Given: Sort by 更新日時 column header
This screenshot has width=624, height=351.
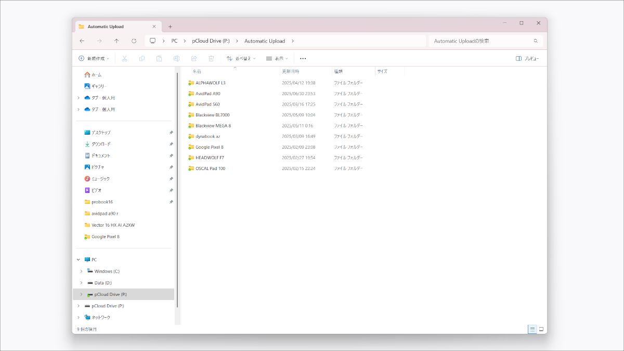Looking at the screenshot, I should click(291, 71).
